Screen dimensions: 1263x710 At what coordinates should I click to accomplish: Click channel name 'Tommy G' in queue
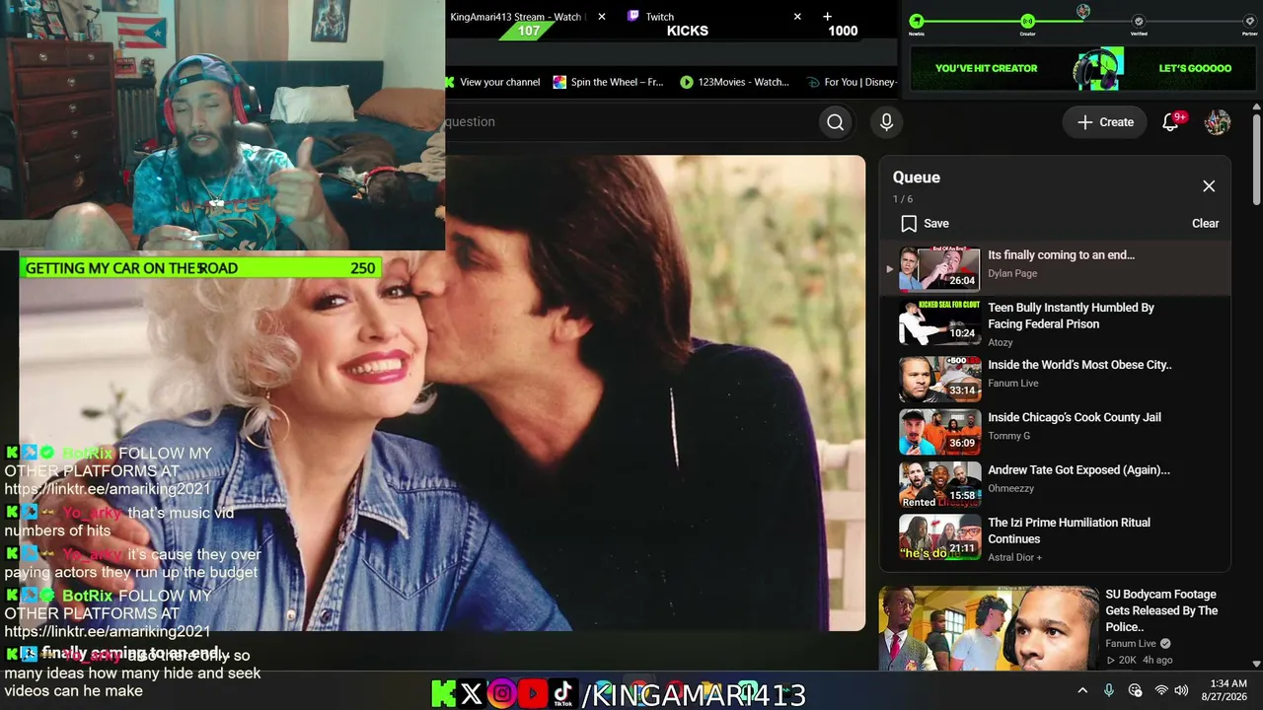(1008, 436)
